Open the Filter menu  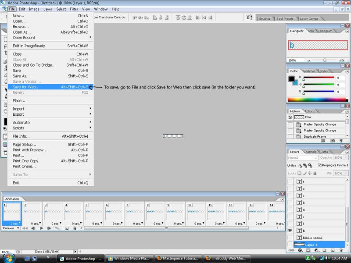(74, 9)
